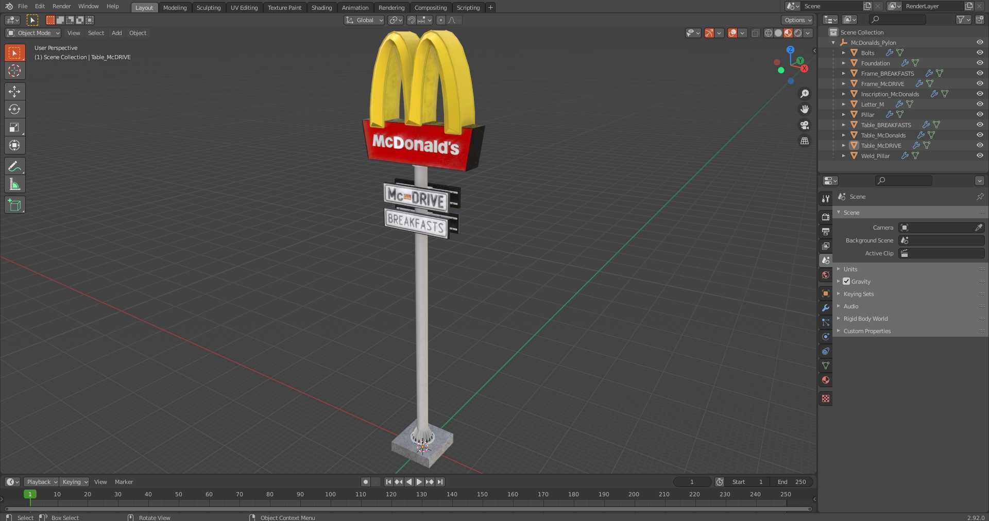Toggle auto keying record button

366,482
